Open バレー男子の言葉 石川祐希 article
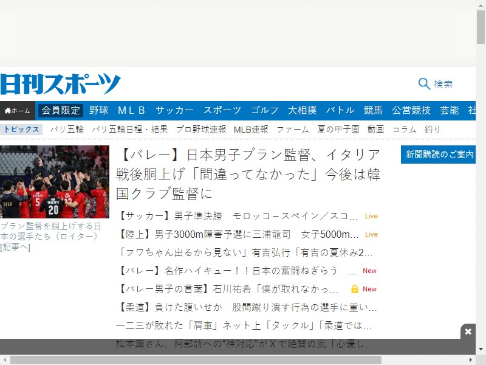 [x=228, y=289]
